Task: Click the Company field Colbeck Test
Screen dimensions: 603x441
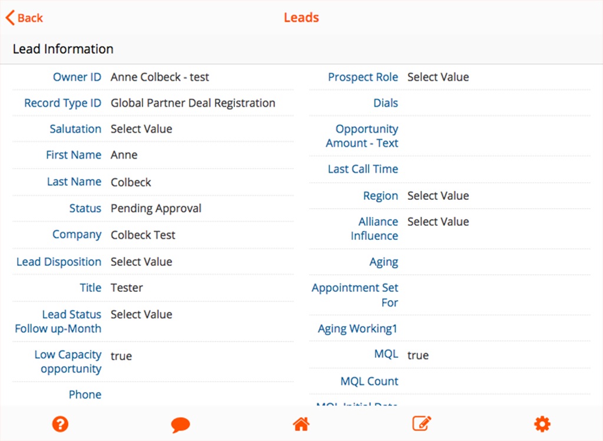Action: click(143, 235)
